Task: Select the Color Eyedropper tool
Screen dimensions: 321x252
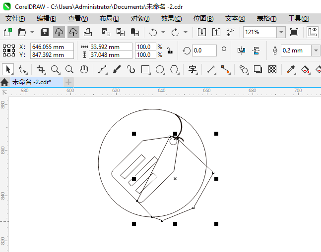Action: (x=291, y=69)
